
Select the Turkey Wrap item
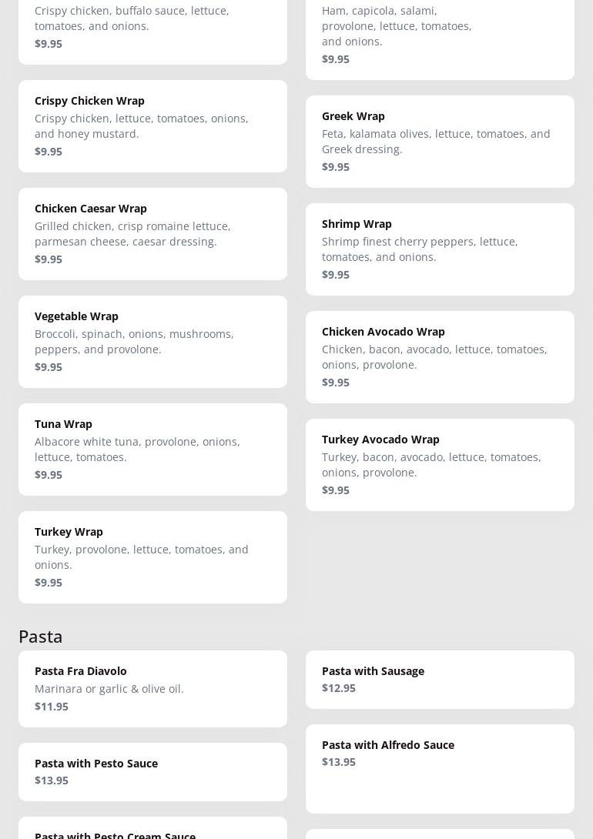pyautogui.click(x=152, y=557)
